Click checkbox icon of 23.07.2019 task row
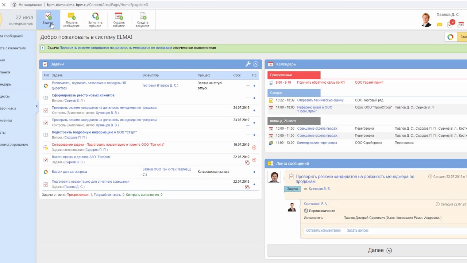The height and width of the screenshot is (263, 467). pyautogui.click(x=46, y=123)
